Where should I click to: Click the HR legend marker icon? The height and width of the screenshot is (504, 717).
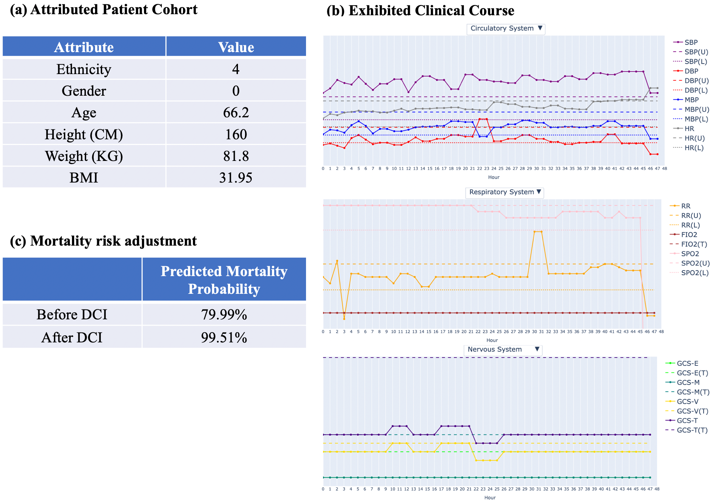tap(678, 129)
